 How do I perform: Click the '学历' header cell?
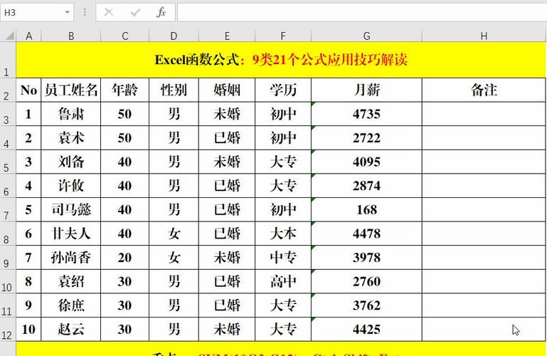[283, 90]
